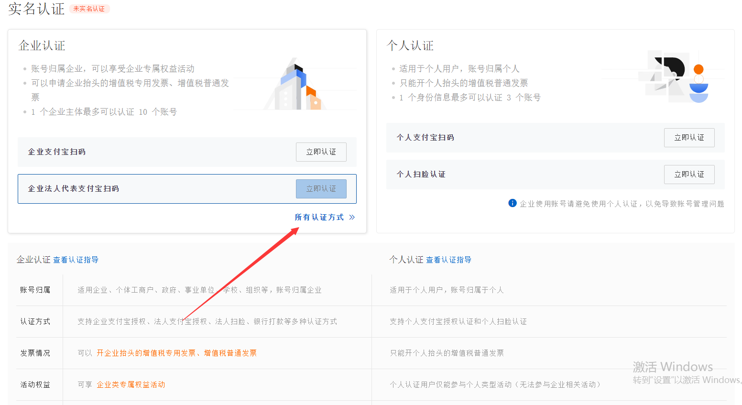Click the double chevron icon after 所有认证方式

click(352, 217)
